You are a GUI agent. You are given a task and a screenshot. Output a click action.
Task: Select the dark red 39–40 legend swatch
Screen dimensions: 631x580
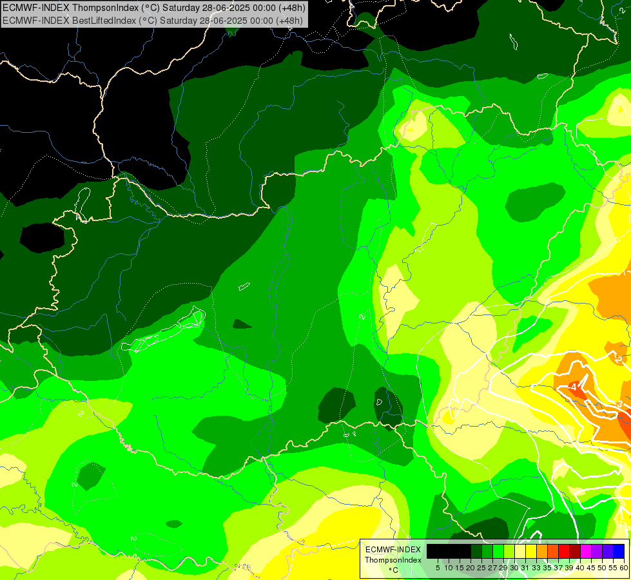575,551
